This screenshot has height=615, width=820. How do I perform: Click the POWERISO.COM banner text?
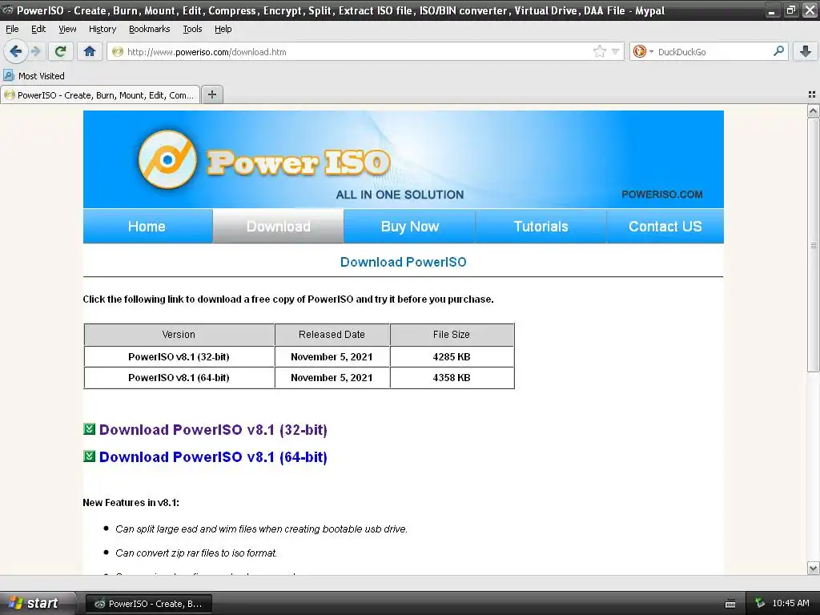(x=662, y=195)
